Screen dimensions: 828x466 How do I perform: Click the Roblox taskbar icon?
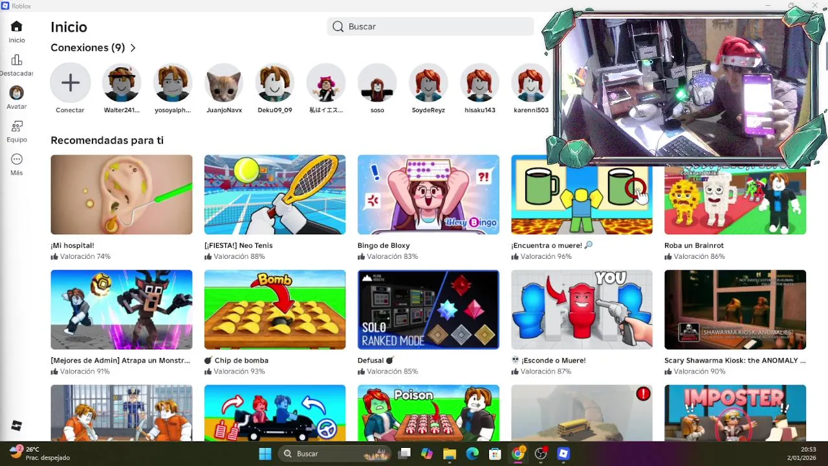point(563,454)
